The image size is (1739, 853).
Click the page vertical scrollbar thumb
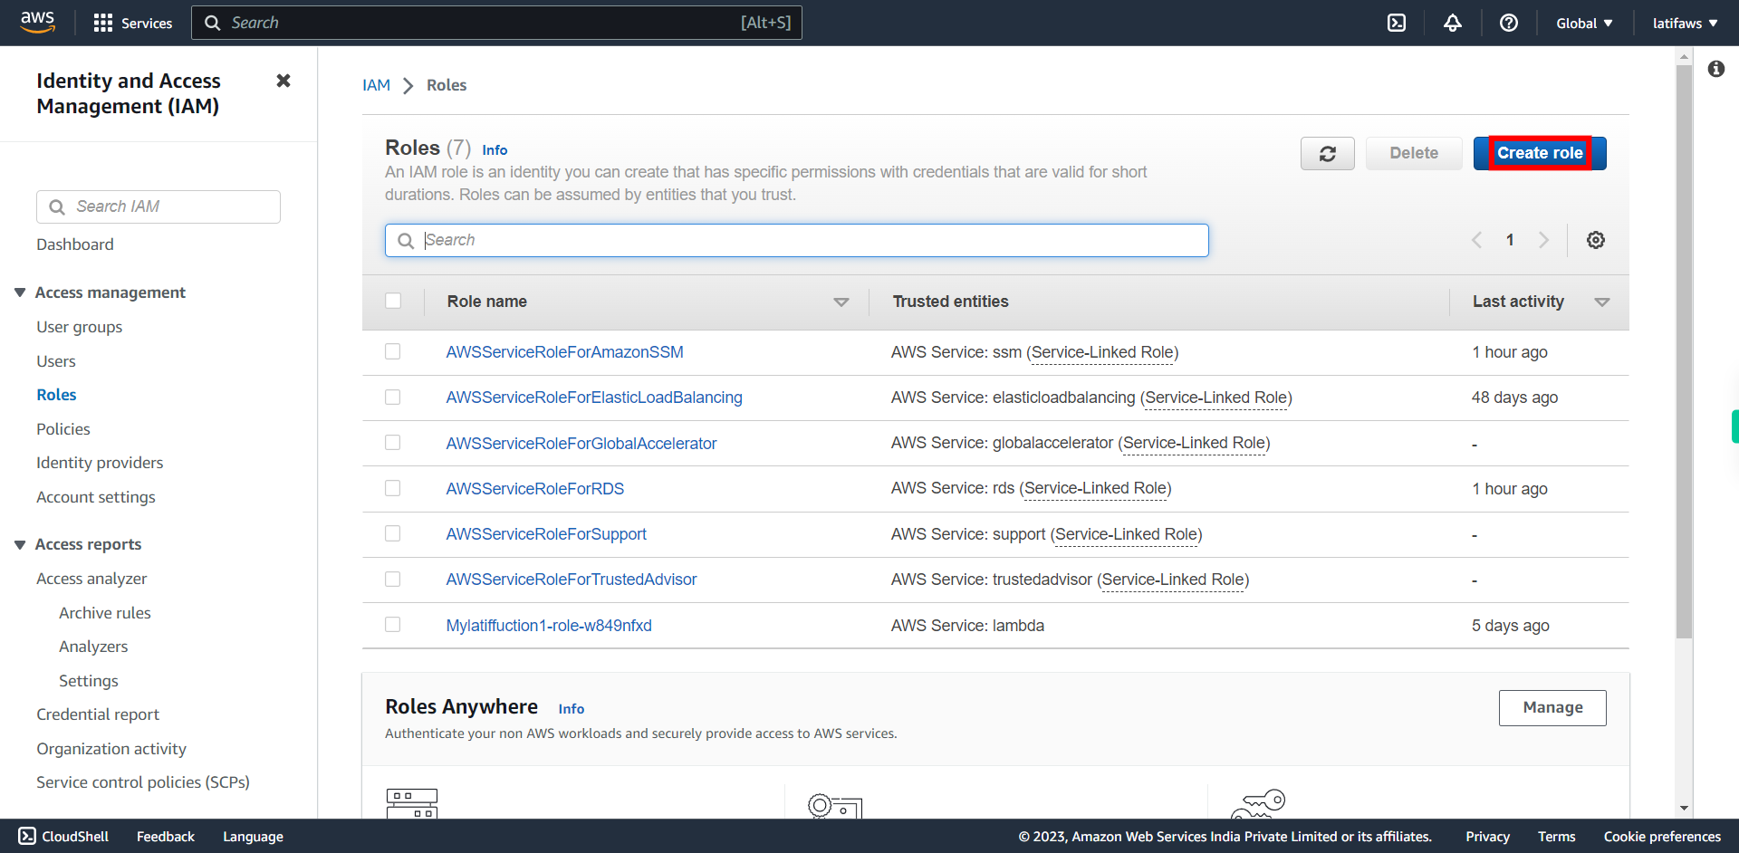1684,351
